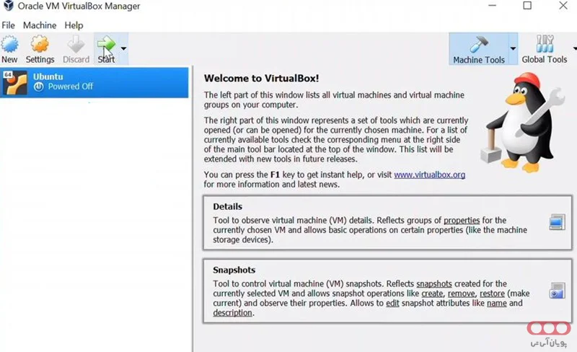Visit the www.virtualbox.org link
The width and height of the screenshot is (577, 352).
pyautogui.click(x=429, y=175)
